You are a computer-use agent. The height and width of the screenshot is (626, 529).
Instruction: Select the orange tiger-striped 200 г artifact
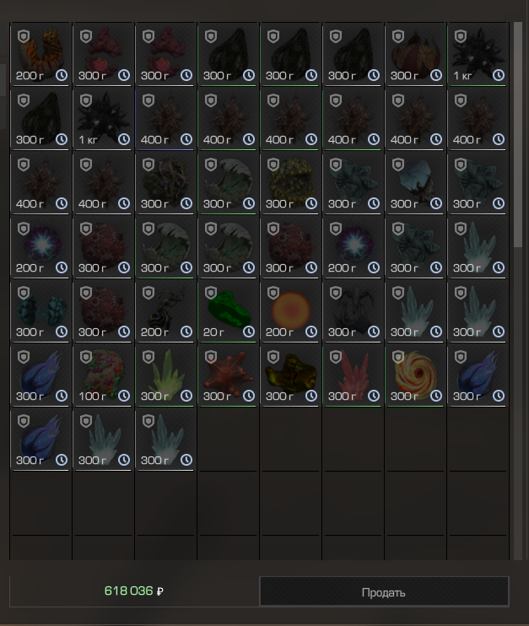[x=40, y=54]
